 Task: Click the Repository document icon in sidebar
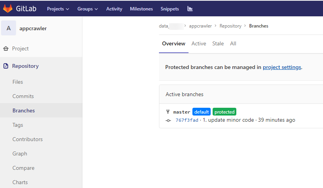(x=6, y=66)
